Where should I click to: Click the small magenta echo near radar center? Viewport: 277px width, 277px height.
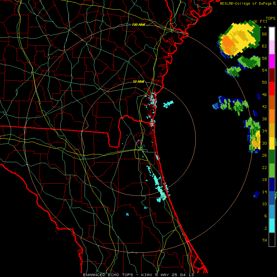(139, 142)
